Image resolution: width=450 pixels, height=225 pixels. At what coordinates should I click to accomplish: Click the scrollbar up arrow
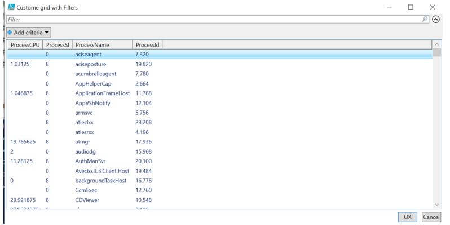(437, 44)
